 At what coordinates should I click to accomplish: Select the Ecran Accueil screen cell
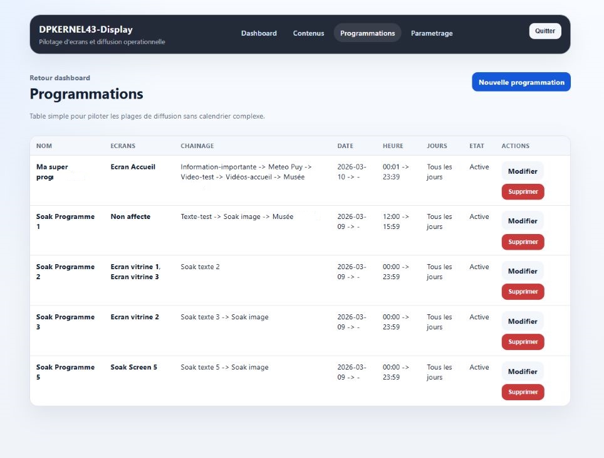tap(133, 167)
